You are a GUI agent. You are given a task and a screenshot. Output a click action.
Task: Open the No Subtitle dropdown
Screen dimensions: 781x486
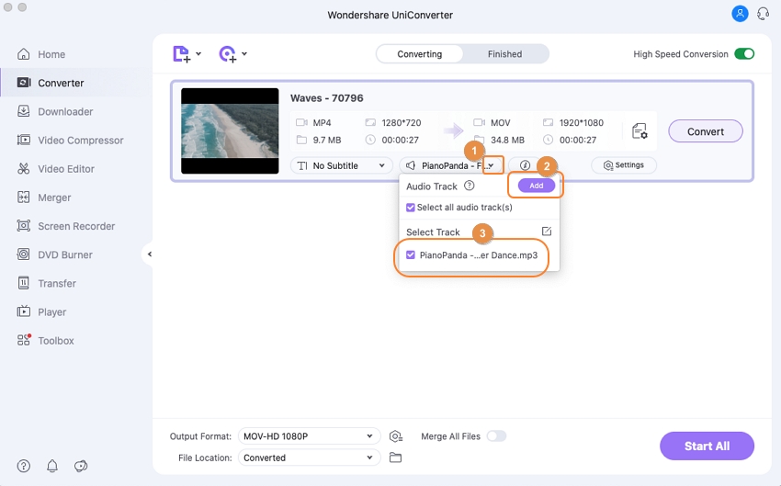[x=341, y=165]
